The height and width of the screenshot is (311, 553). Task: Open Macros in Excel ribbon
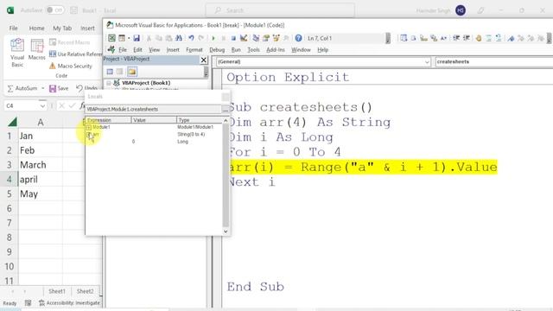click(x=36, y=50)
